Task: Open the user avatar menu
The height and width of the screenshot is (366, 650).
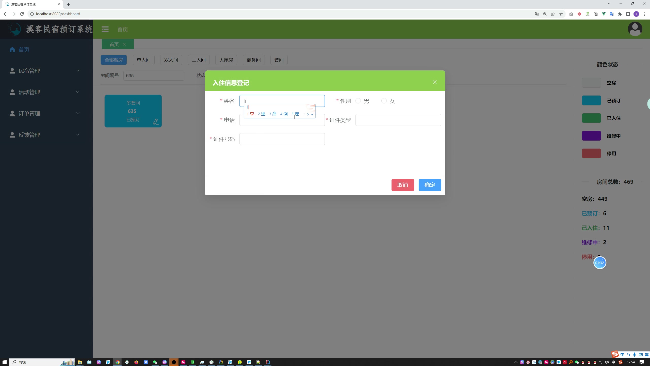Action: (635, 29)
